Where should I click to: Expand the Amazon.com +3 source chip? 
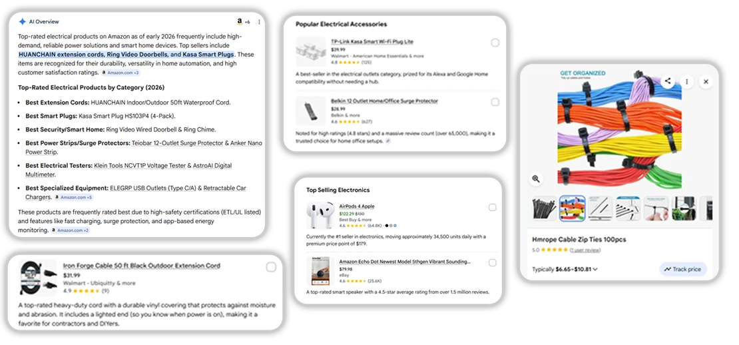click(120, 73)
